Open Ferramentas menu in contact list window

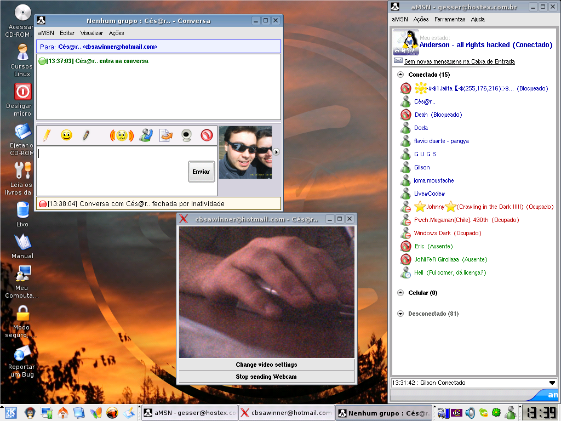coord(450,19)
